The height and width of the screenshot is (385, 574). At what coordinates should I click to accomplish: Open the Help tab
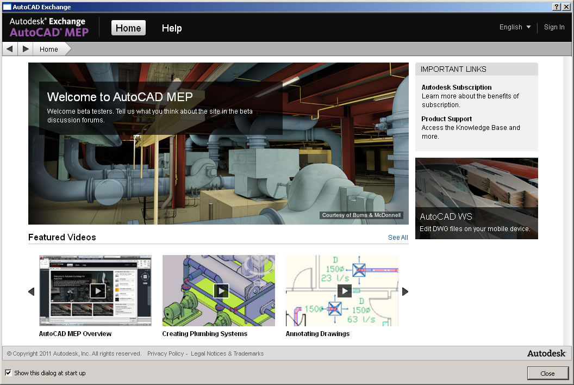(x=172, y=28)
